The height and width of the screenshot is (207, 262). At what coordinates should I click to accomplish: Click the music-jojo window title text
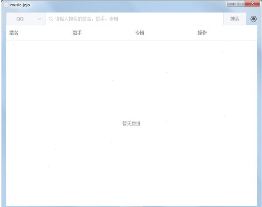(20, 5)
